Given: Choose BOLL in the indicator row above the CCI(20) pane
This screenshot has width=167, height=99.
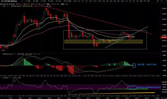Looking at the screenshot, I should coord(66,76).
